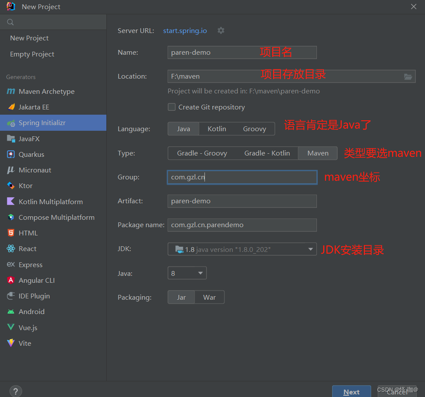Viewport: 425px width, 397px height.
Task: Select the IDE Plugin generator label
Action: [x=34, y=296]
